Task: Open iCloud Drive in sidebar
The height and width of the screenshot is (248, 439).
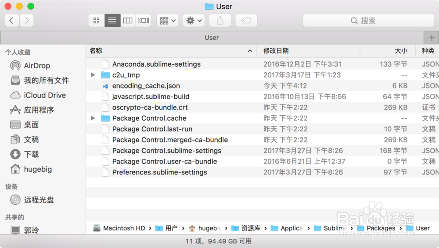Action: [44, 95]
